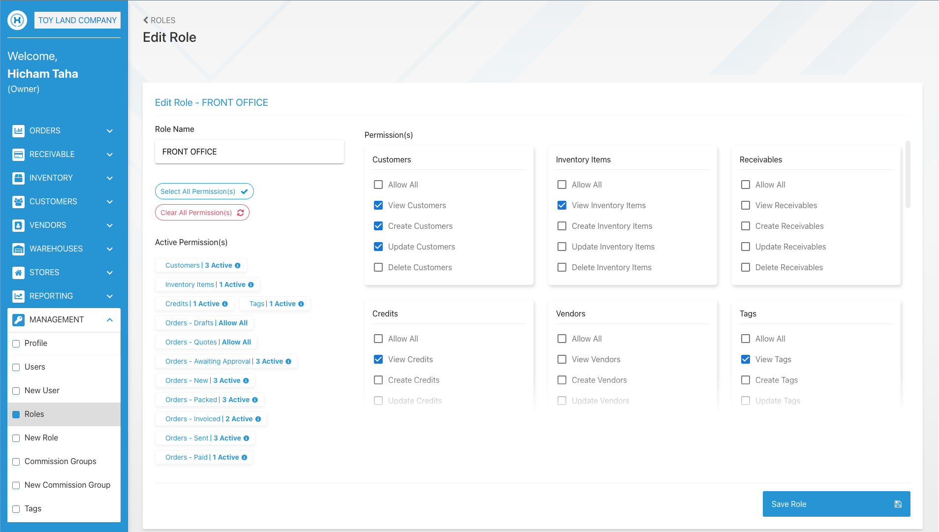Click the Reporting graph icon
The width and height of the screenshot is (939, 532).
tap(18, 296)
